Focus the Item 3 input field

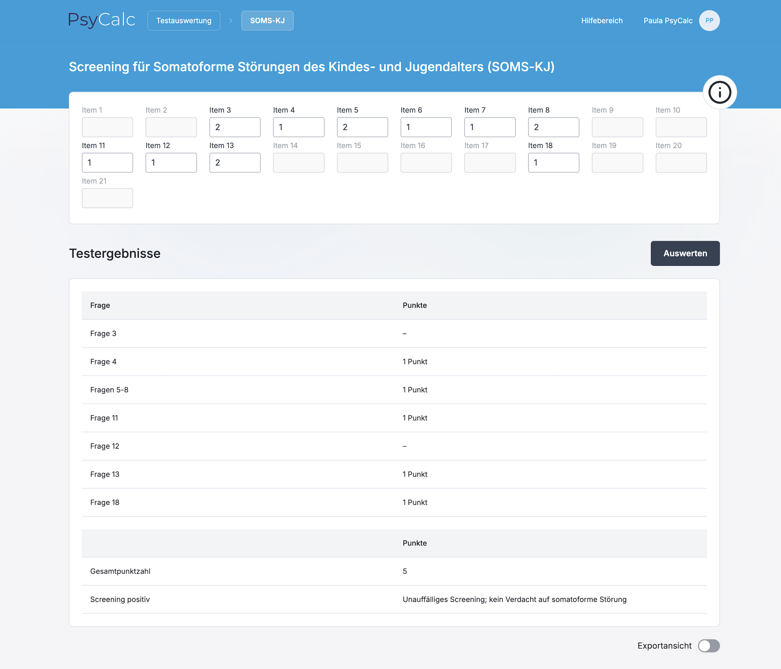click(235, 127)
